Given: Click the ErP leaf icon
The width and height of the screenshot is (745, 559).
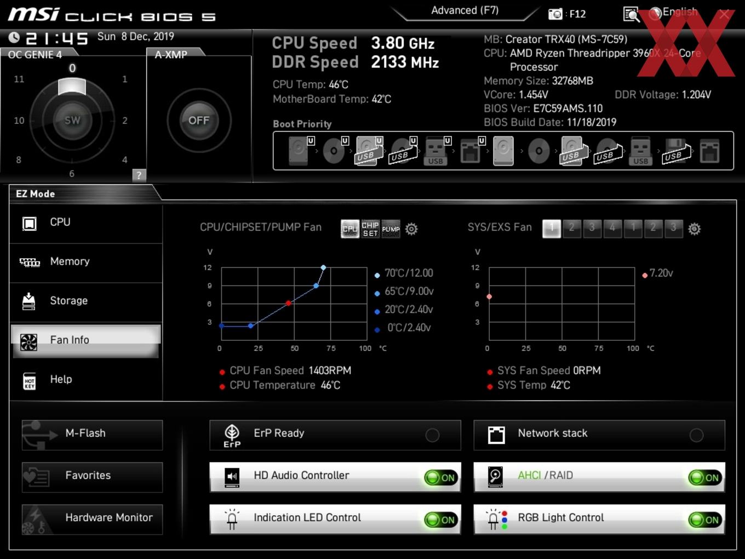Looking at the screenshot, I should pyautogui.click(x=232, y=435).
